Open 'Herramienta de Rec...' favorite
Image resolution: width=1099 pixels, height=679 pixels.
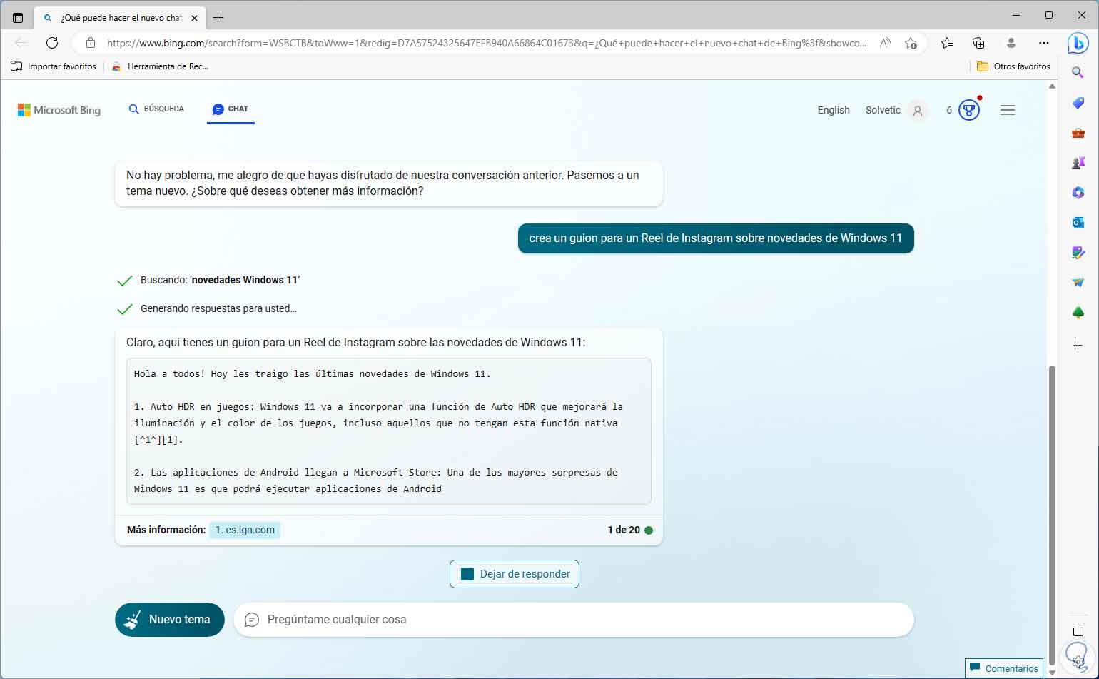pyautogui.click(x=160, y=66)
